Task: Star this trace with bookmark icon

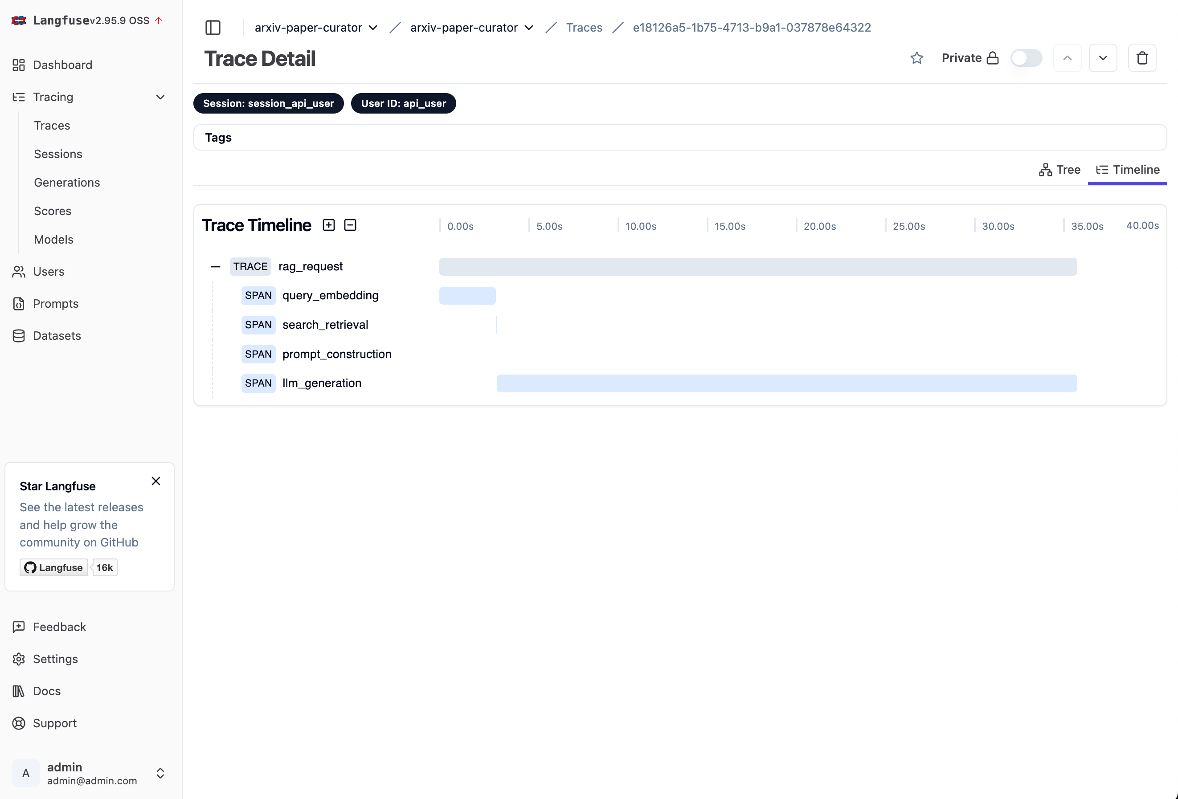Action: [x=916, y=58]
